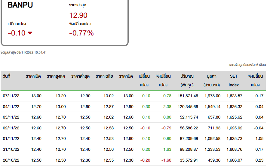
Task: Select the date 03/11/22 row
Action: tap(133, 117)
